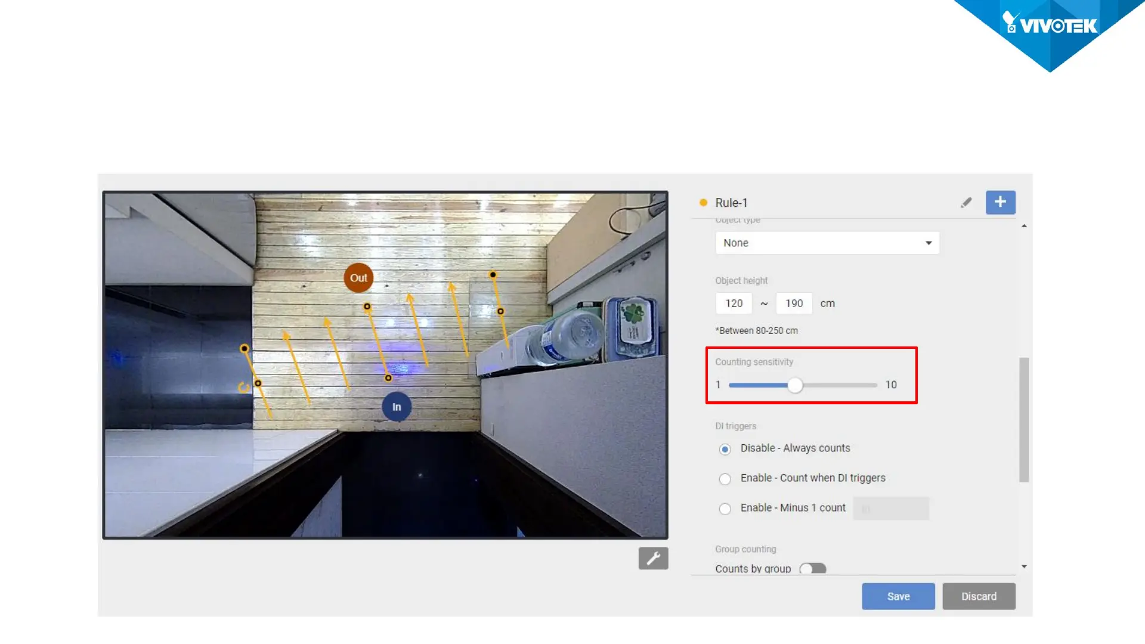
Task: Open the wrench settings tool below the video
Action: (653, 558)
